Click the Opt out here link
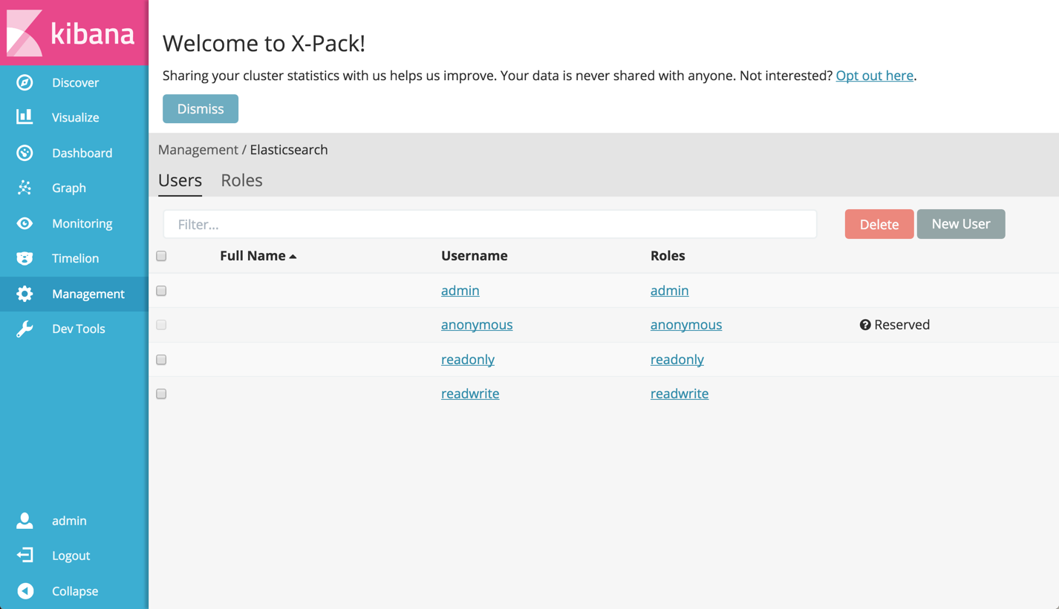 874,75
